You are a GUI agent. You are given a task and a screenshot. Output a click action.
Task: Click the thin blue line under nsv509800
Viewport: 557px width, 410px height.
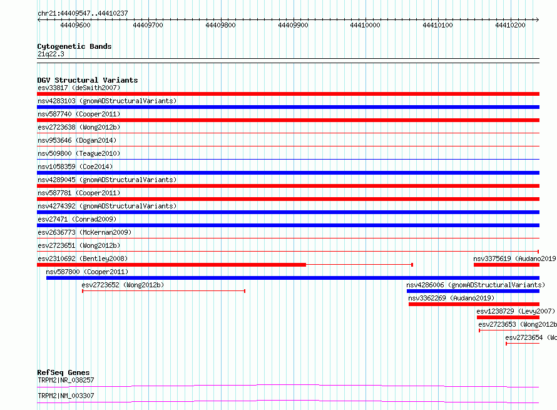pyautogui.click(x=288, y=159)
